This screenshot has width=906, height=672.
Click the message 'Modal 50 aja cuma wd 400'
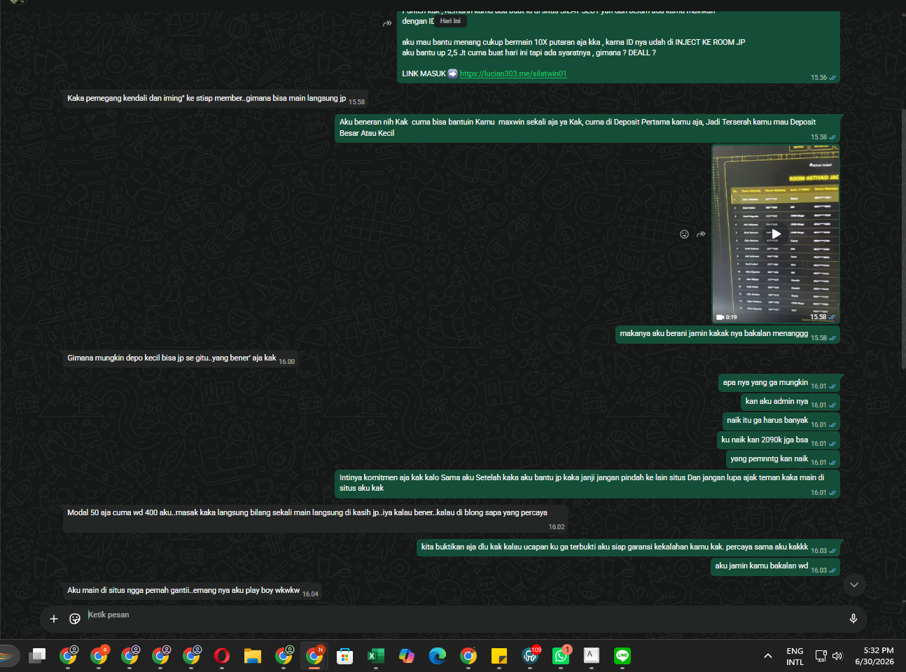click(x=316, y=519)
